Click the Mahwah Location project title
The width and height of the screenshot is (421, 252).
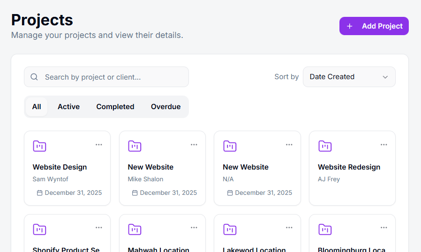(x=158, y=249)
